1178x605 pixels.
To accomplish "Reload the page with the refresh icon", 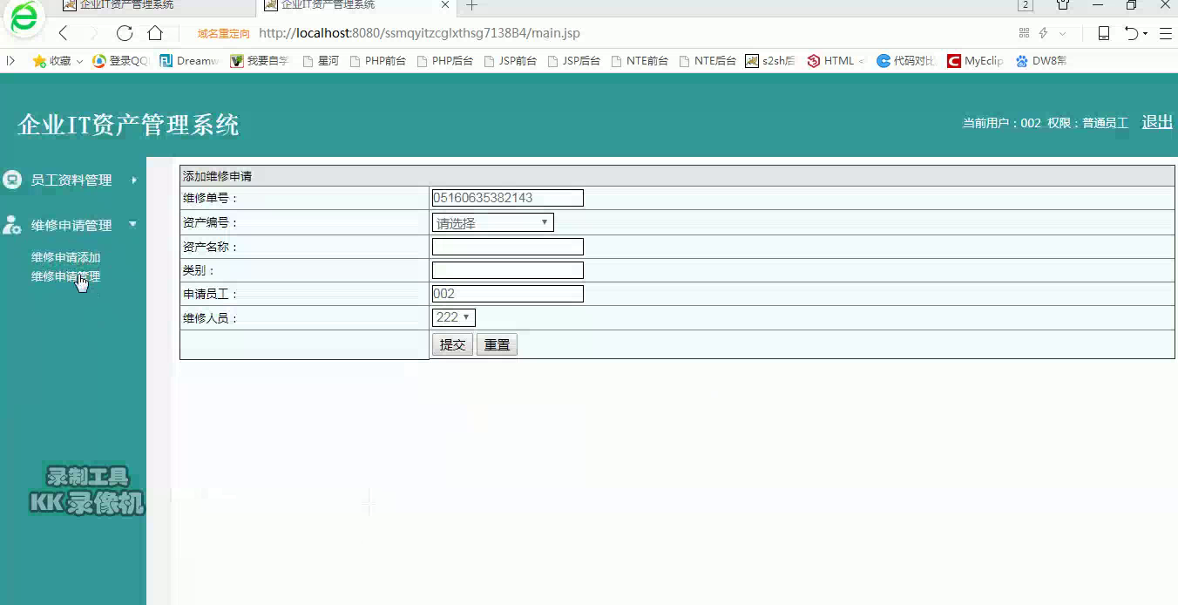I will click(125, 33).
